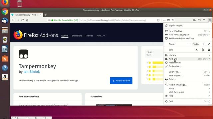Click the screenshot preview thumbnail

tap(114, 105)
